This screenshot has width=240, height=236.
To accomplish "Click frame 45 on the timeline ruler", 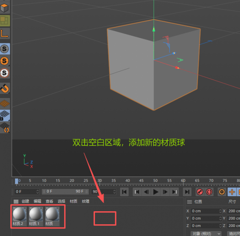I will [x=141, y=181].
